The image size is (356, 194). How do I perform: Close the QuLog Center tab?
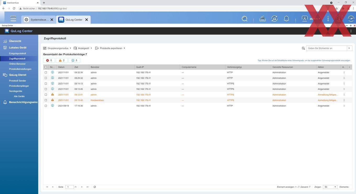pyautogui.click(x=86, y=20)
